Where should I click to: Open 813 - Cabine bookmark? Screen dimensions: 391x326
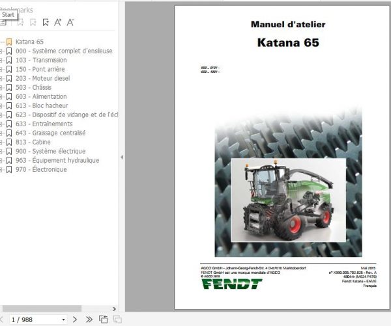pos(33,142)
